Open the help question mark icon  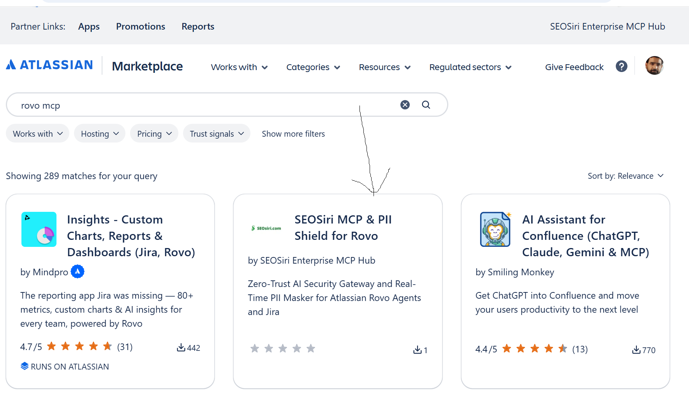tap(622, 66)
